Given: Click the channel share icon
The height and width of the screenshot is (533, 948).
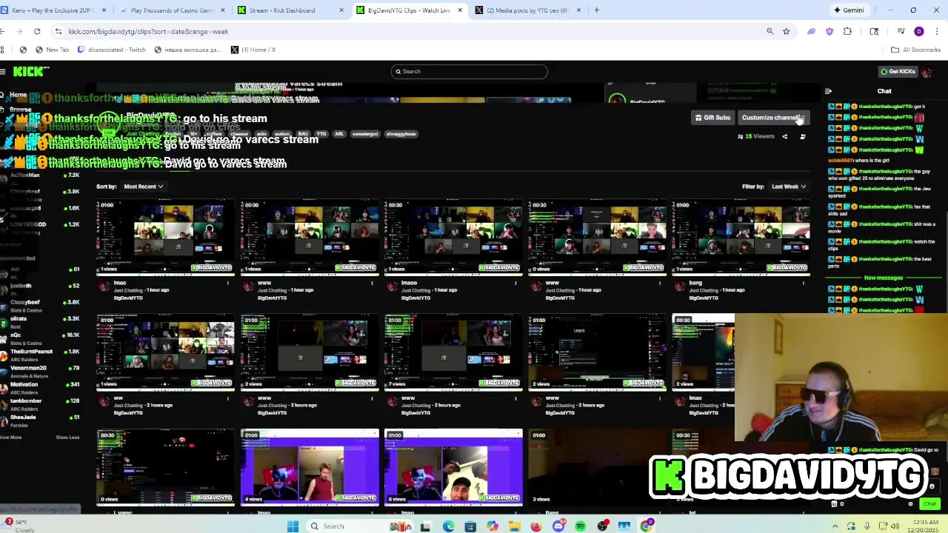Looking at the screenshot, I should pos(785,136).
